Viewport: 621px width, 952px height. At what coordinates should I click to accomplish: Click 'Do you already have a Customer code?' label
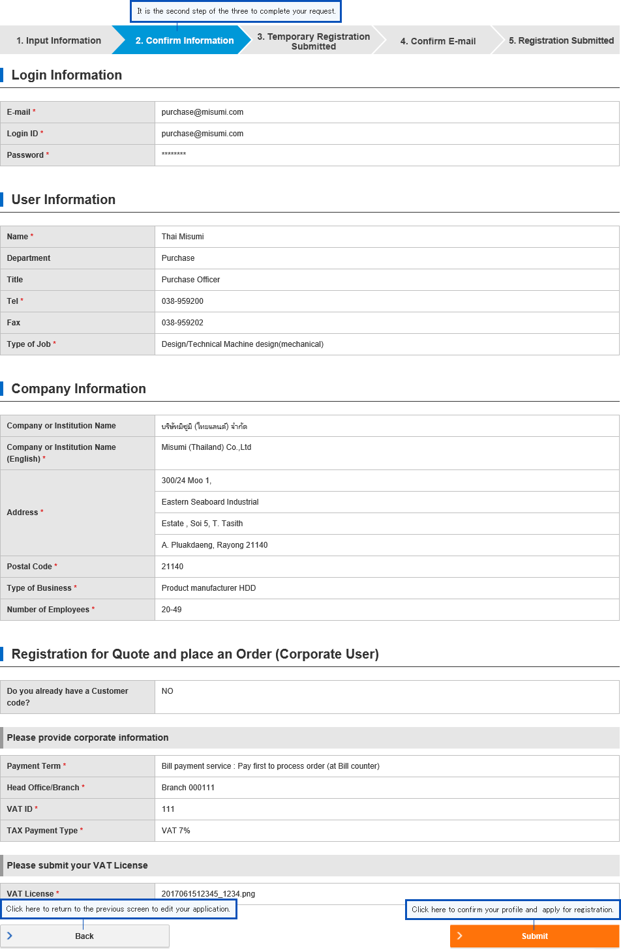coord(67,697)
